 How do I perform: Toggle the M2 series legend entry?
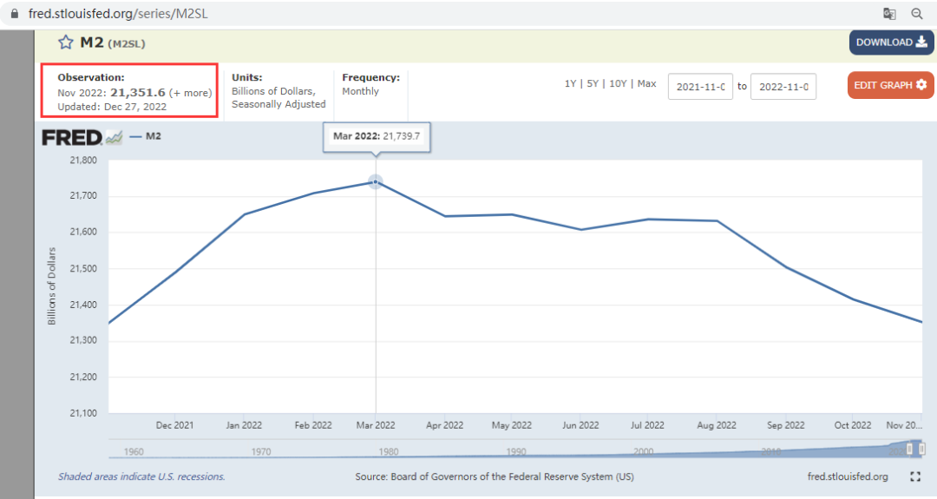pos(146,136)
